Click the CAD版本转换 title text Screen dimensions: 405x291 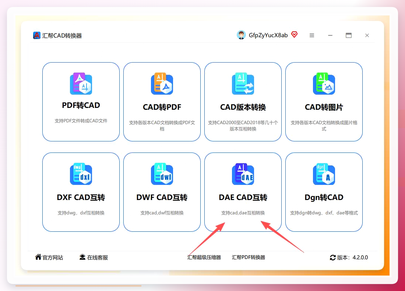243,107
